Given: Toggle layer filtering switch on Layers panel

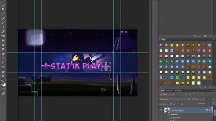Looking at the screenshot, I should tap(214, 94).
